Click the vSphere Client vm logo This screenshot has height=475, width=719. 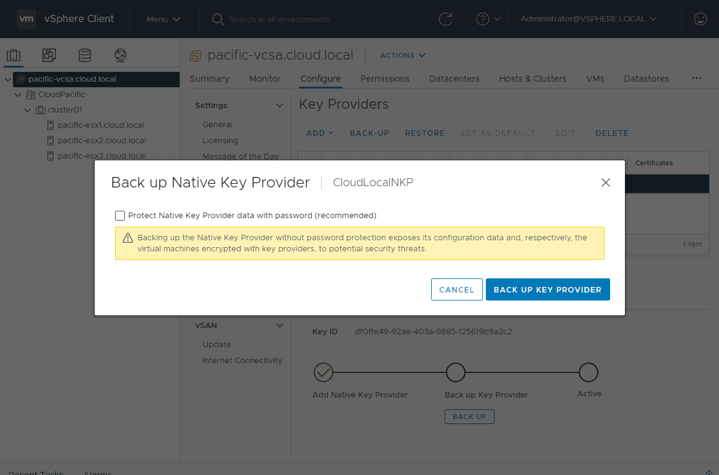coord(26,18)
